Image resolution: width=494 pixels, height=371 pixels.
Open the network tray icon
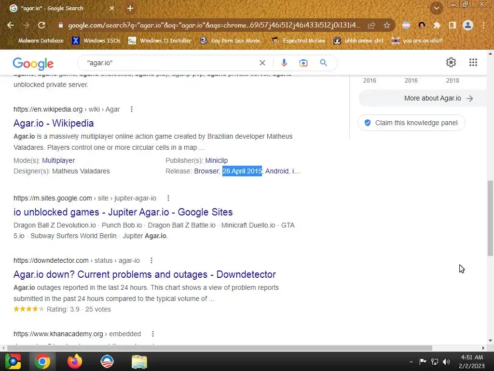[x=435, y=361]
